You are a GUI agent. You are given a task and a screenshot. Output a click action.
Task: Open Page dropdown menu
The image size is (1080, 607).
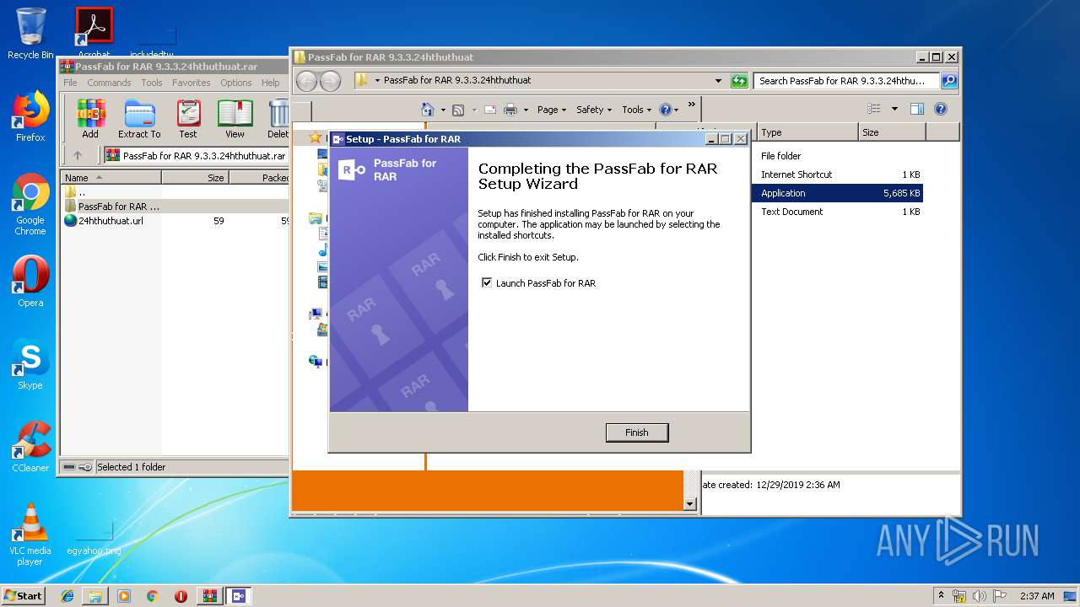tap(552, 110)
